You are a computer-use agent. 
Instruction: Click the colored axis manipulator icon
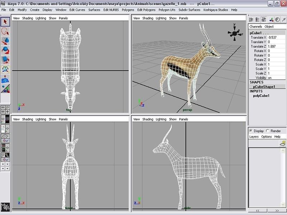pos(271,20)
